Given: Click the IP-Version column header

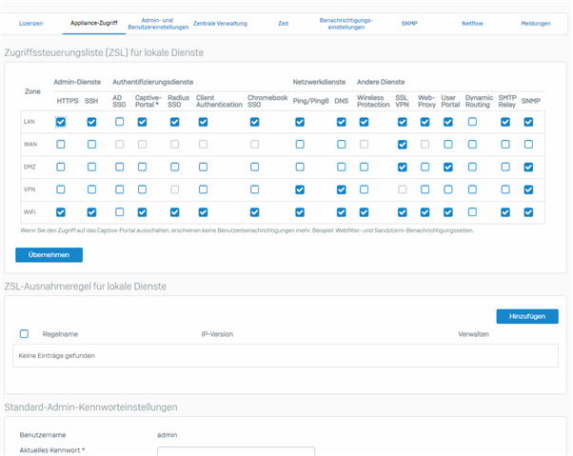Looking at the screenshot, I should pyautogui.click(x=217, y=334).
